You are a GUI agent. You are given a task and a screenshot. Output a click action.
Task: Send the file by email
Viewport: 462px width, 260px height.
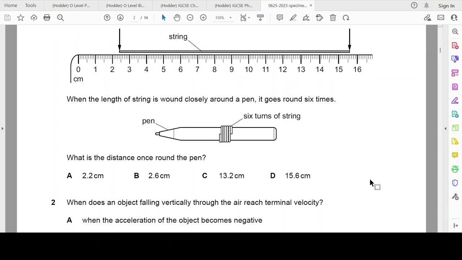(x=441, y=18)
